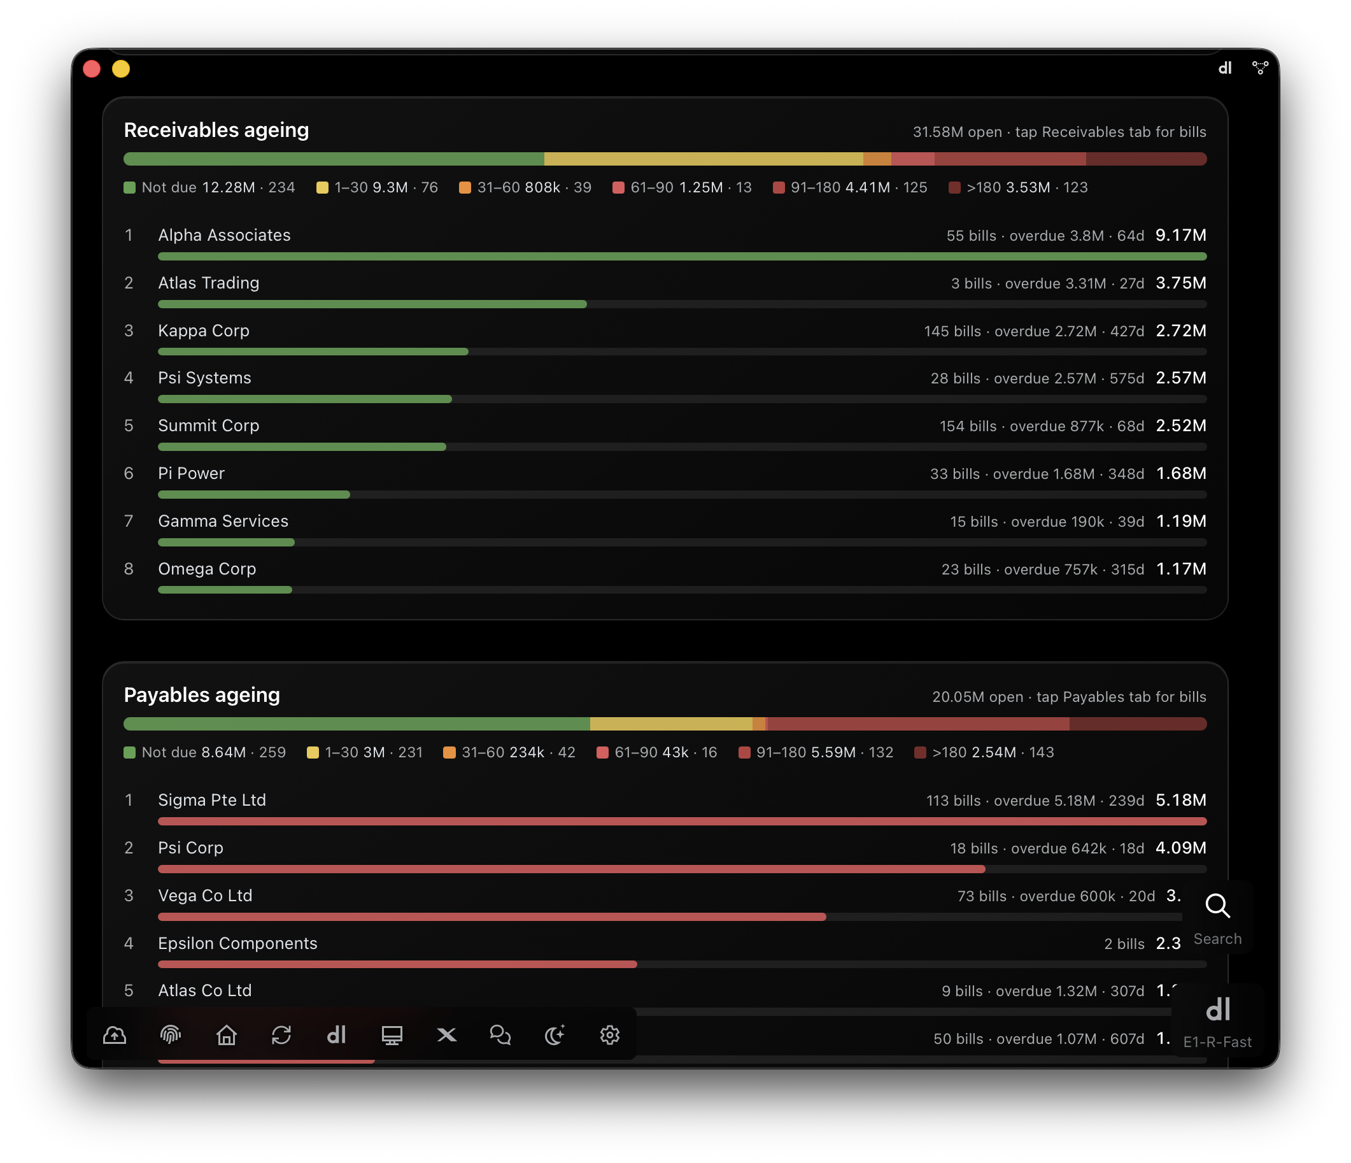Select the Sigma Pte Ltd row
The image size is (1351, 1163).
pyautogui.click(x=665, y=808)
